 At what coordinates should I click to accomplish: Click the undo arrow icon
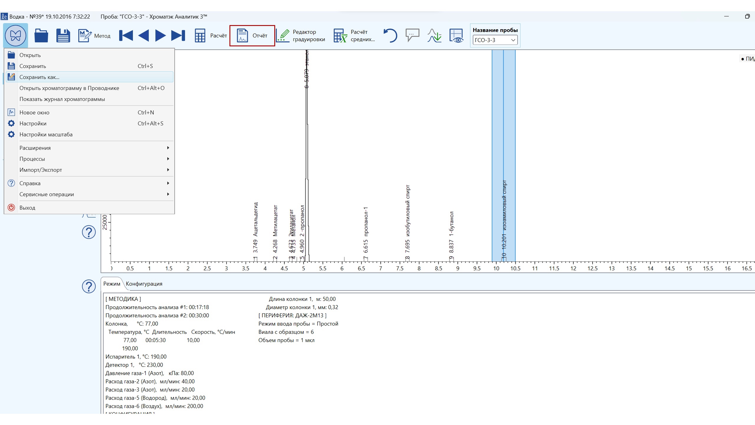[x=390, y=35]
